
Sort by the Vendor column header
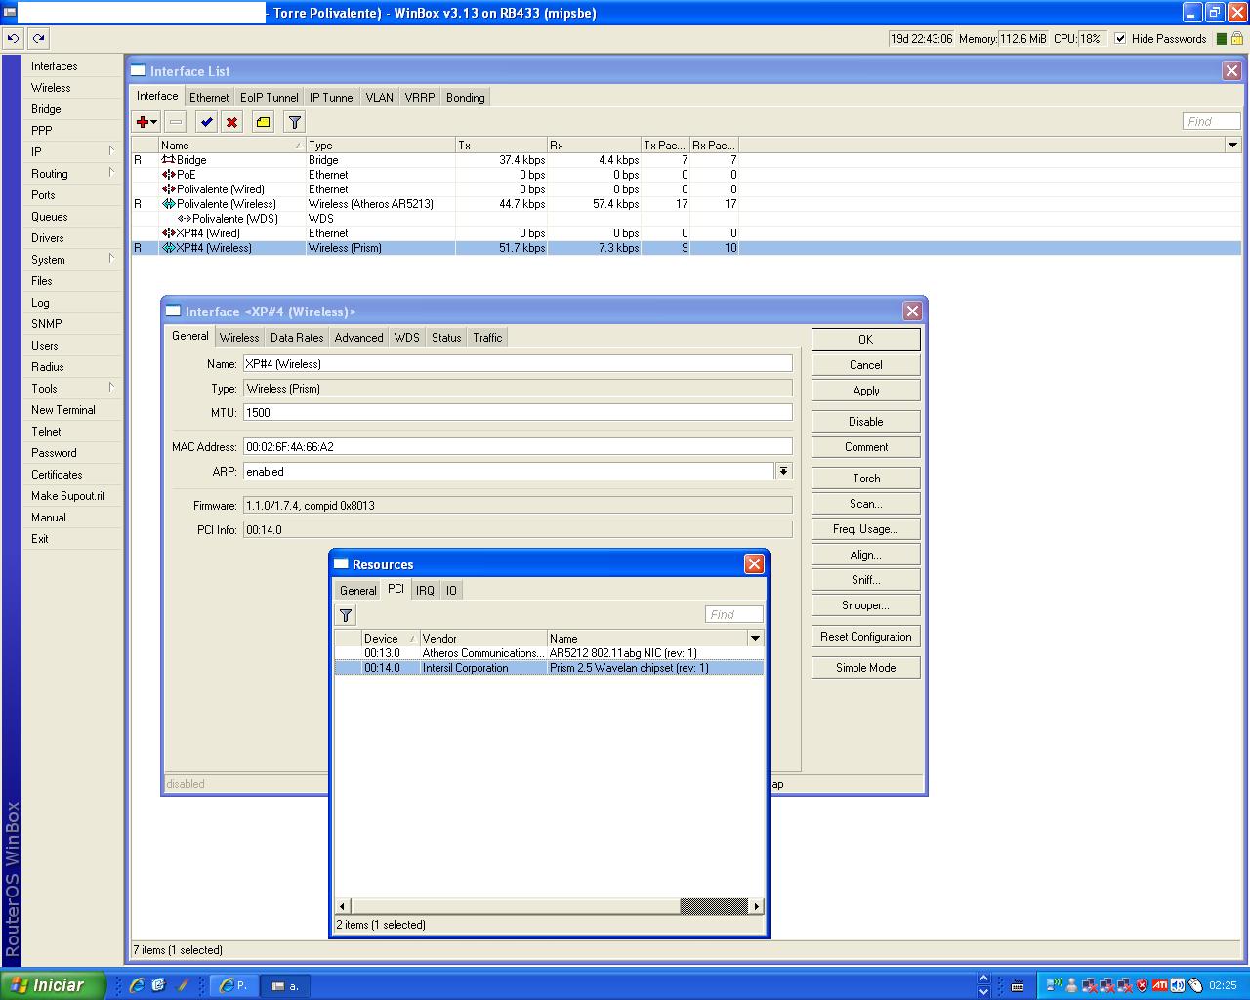coord(482,639)
